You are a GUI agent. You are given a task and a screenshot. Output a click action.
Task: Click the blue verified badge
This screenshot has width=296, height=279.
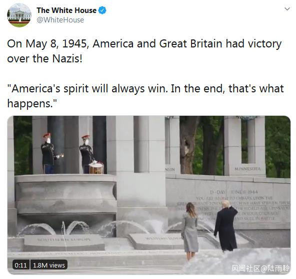(x=102, y=10)
